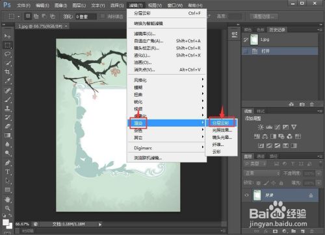Open the 类型 layer filter dropdown
This screenshot has width=325, height=235.
tap(255, 164)
